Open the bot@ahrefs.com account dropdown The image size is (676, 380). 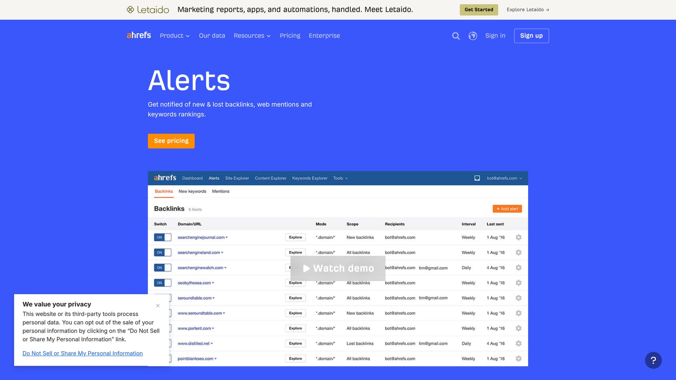[x=504, y=178]
